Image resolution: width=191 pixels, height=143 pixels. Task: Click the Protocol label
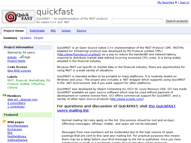[x=13, y=84]
